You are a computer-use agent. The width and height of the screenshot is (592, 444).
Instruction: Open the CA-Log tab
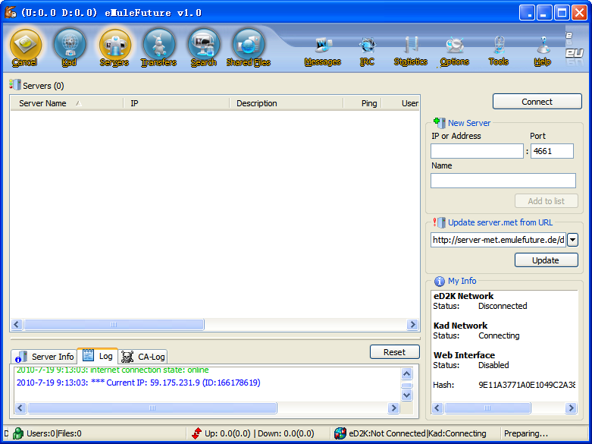(x=143, y=357)
